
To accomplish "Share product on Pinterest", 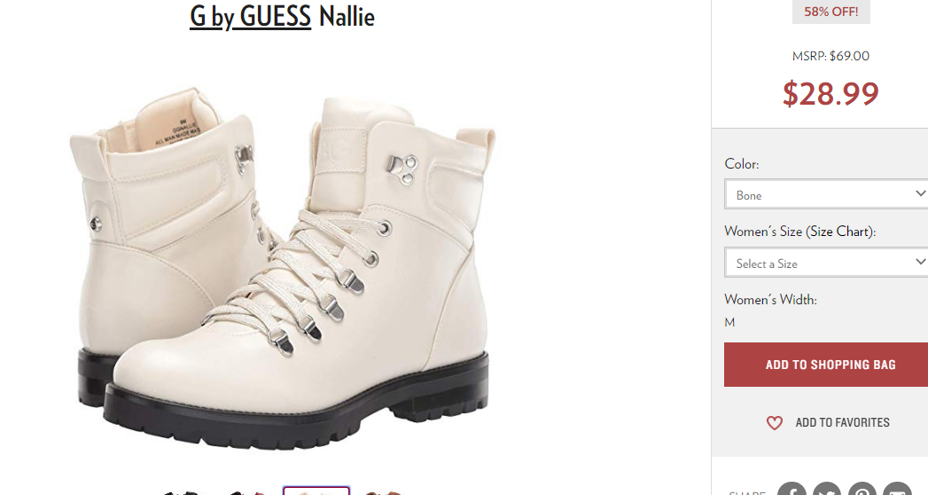I will 862,491.
